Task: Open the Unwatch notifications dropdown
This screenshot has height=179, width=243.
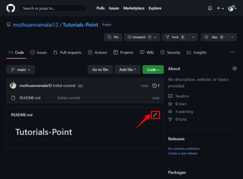Action: tap(142, 37)
